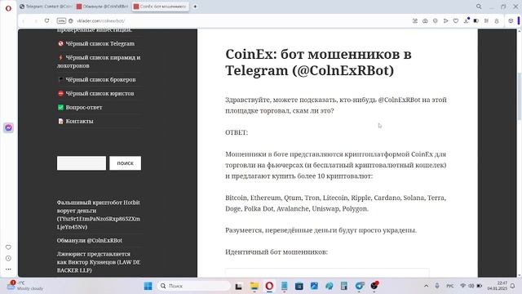Open 'Фальшивый криптобот Hotbit' recent post
This screenshot has width=522, height=294.
pos(99,215)
